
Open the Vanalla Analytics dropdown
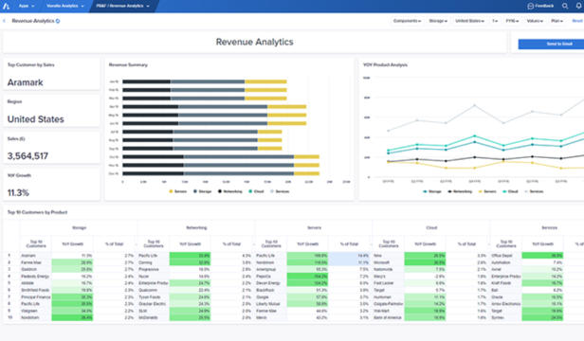pyautogui.click(x=65, y=6)
